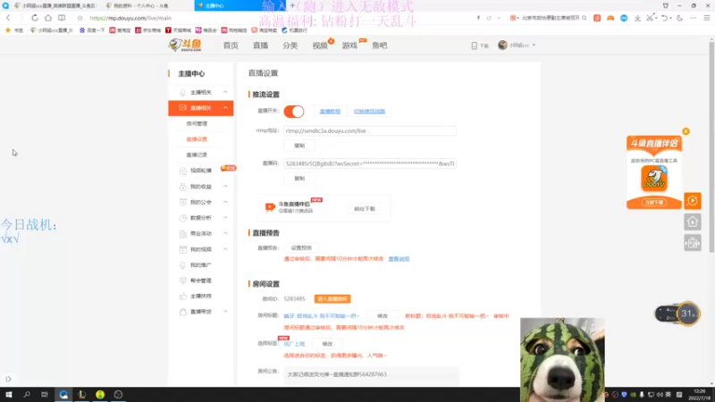Click the Douyu companion camera icon
This screenshot has width=715, height=402.
point(270,207)
